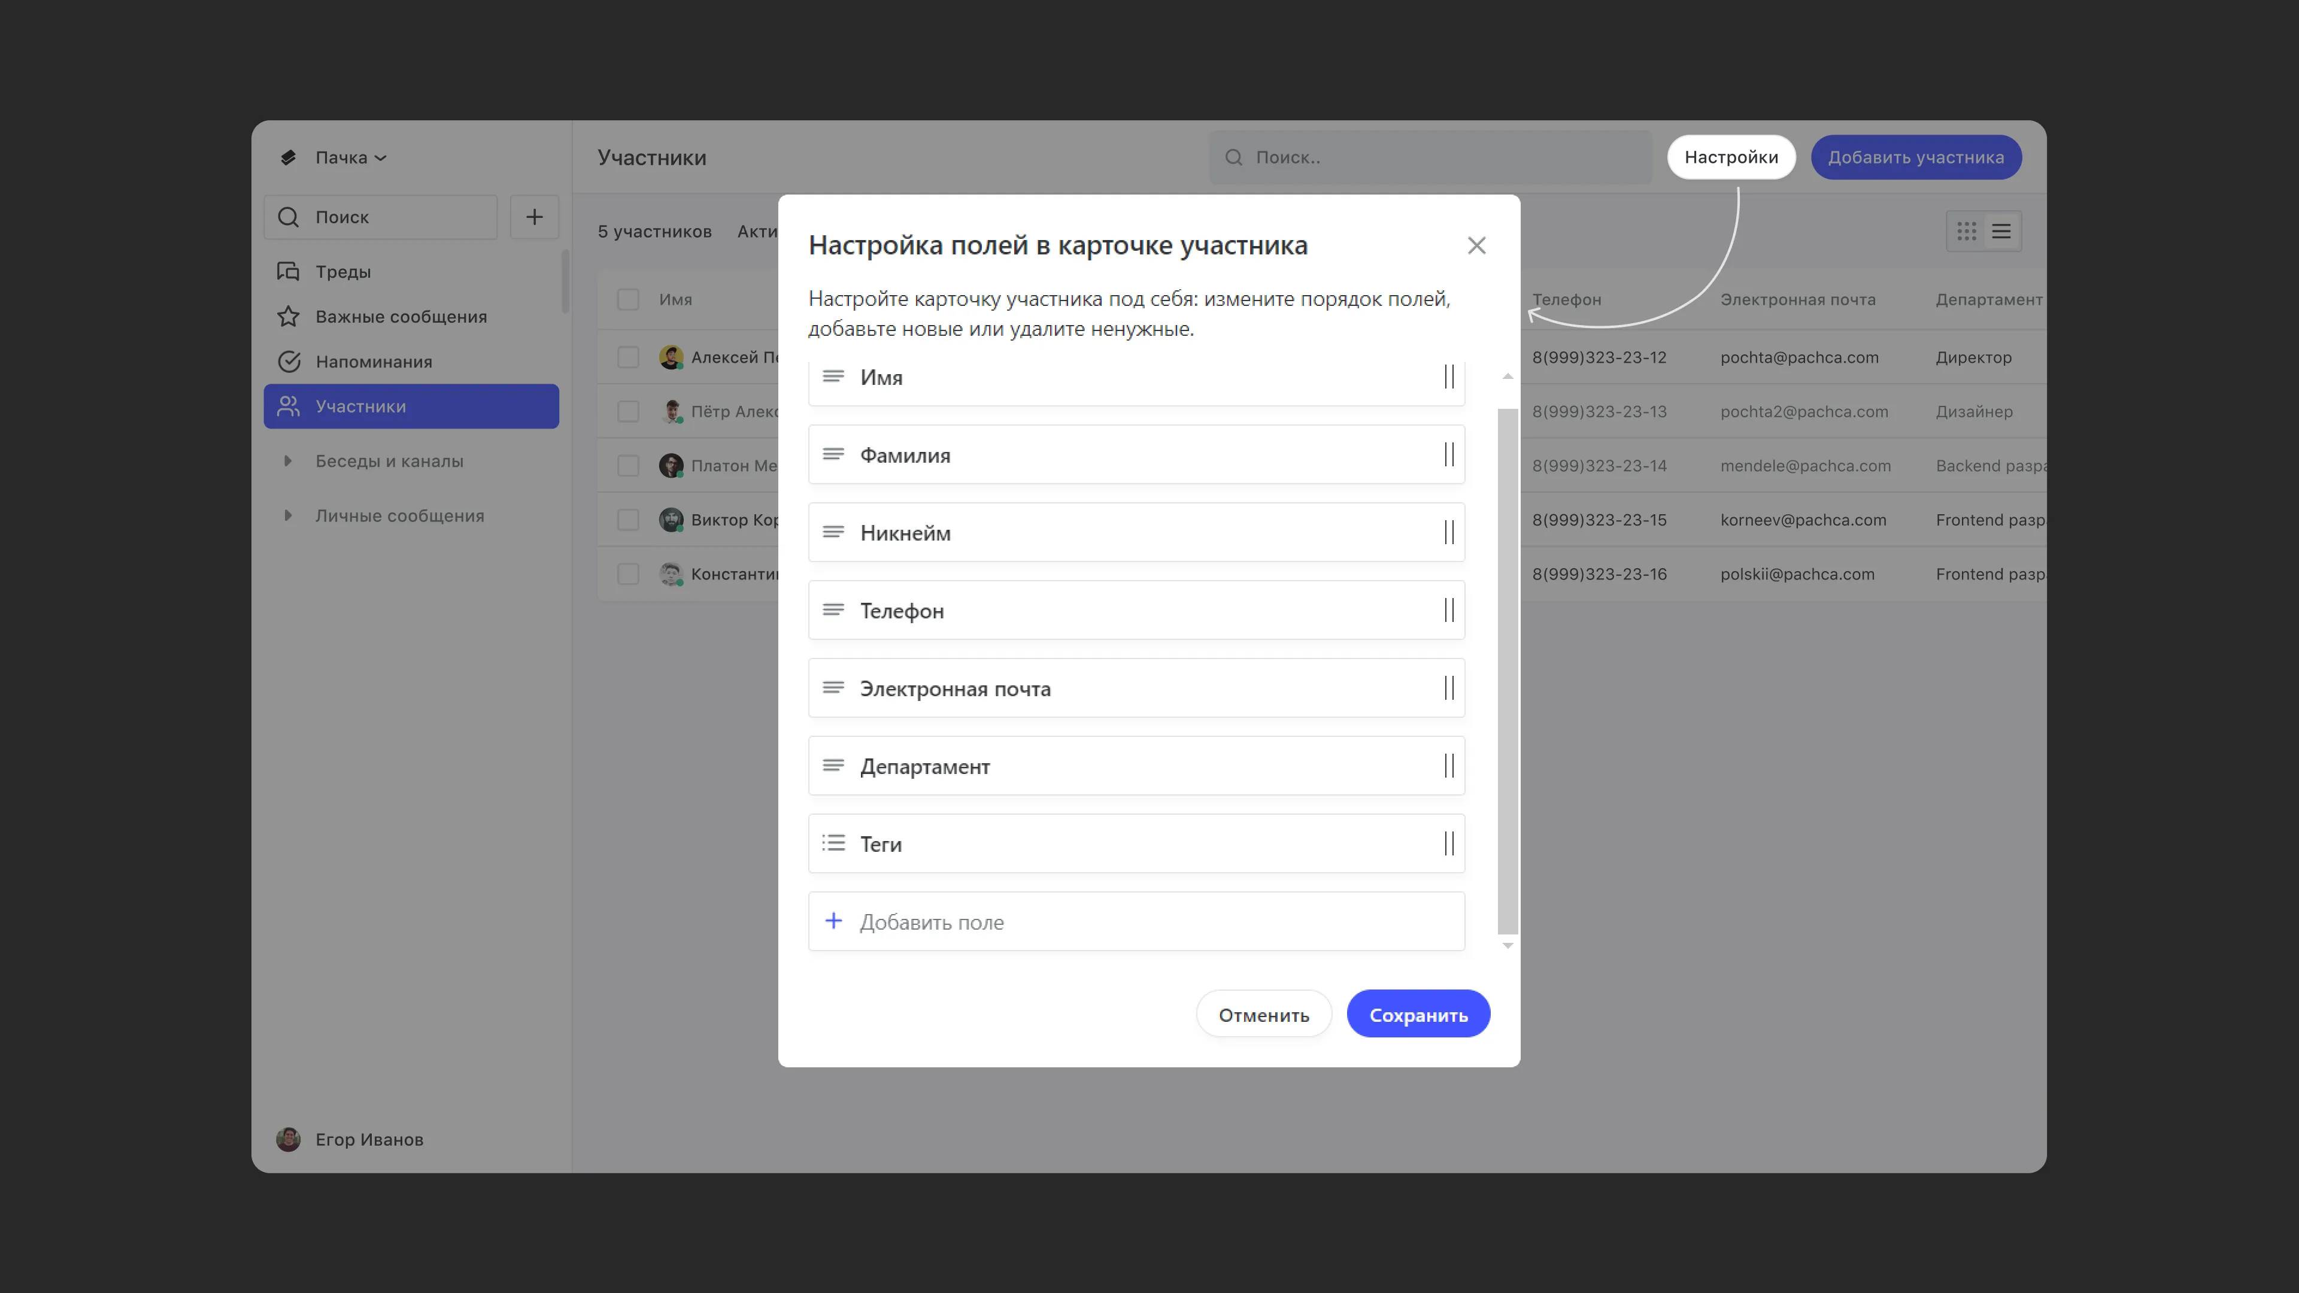Click the drag handle on Департамент field

[1448, 766]
